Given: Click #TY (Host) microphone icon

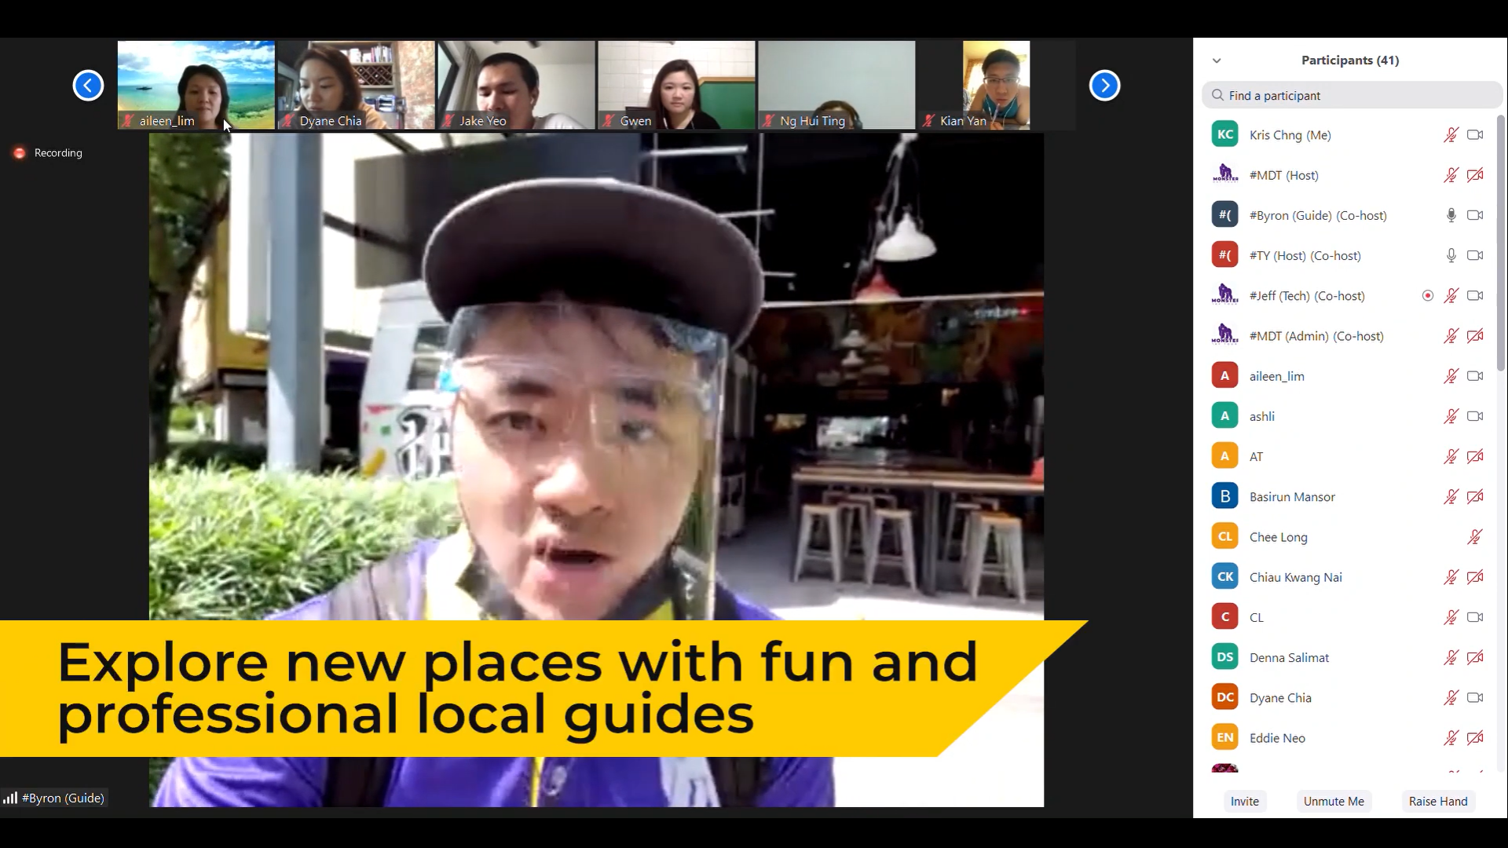Looking at the screenshot, I should 1451,255.
